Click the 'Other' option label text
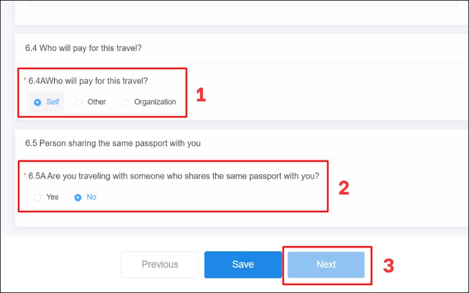This screenshot has height=293, width=469. (x=97, y=102)
